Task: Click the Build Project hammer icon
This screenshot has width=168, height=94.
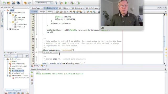Action: 56,3
